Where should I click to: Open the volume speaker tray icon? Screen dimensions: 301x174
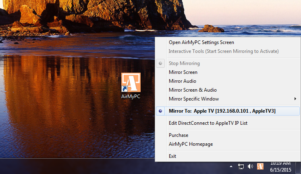(x=250, y=166)
